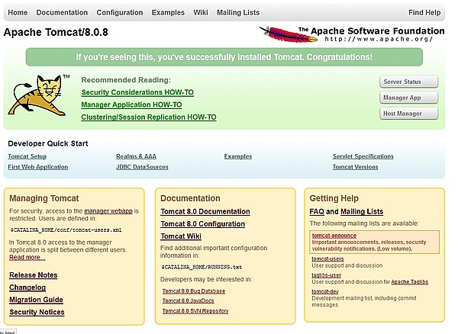Open the Documentation navigation item
The image size is (458, 334).
click(62, 12)
